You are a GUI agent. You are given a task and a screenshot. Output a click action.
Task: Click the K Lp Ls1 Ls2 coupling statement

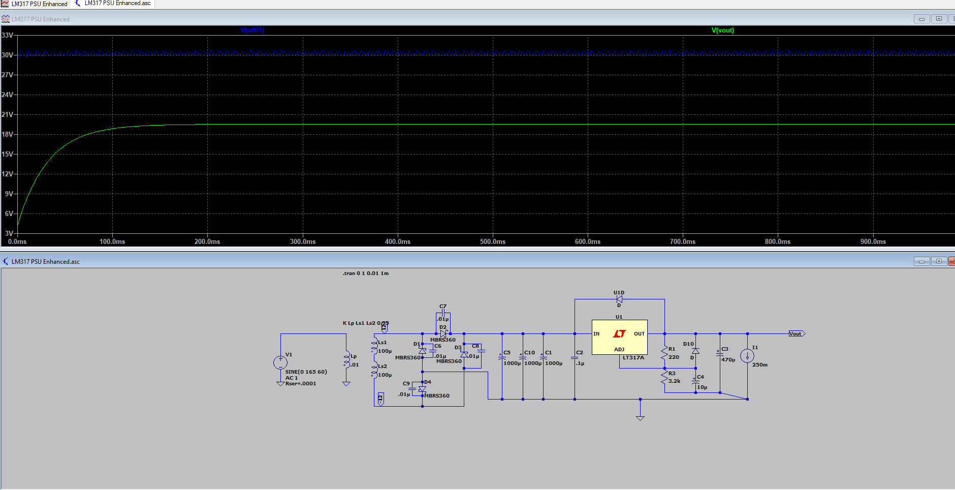coord(366,323)
